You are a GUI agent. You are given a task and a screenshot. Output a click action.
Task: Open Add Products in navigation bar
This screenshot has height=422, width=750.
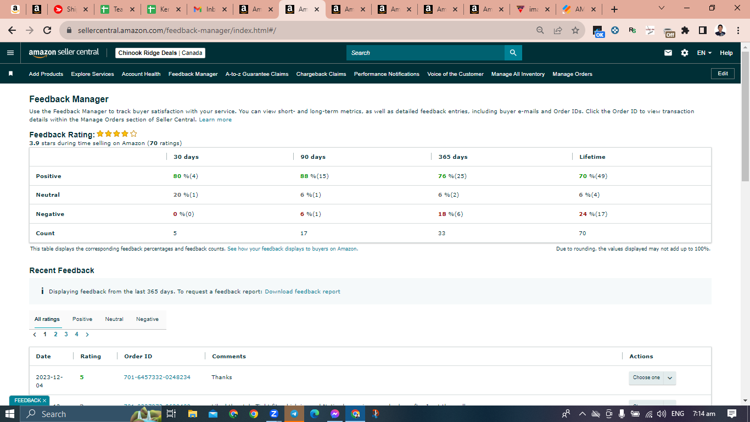[46, 74]
